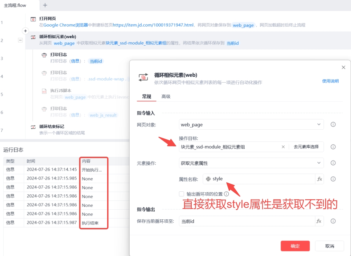Open the 使用说明 help link

[x=330, y=81]
